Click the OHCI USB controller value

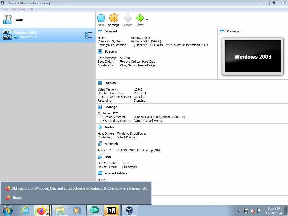(125, 163)
